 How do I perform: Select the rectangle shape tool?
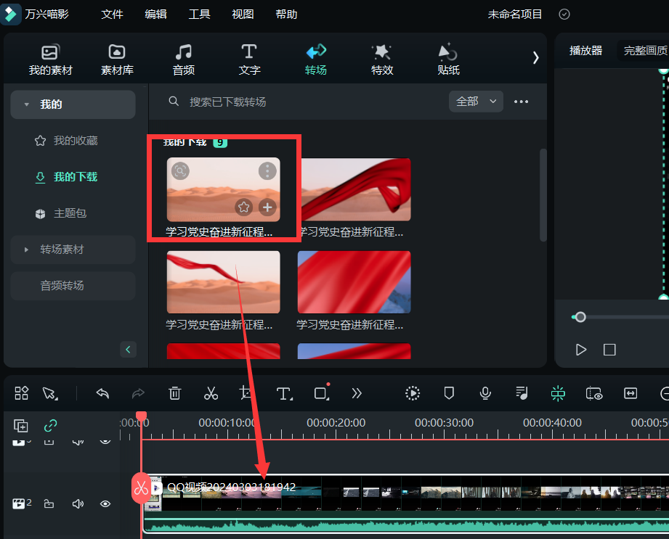click(x=322, y=393)
